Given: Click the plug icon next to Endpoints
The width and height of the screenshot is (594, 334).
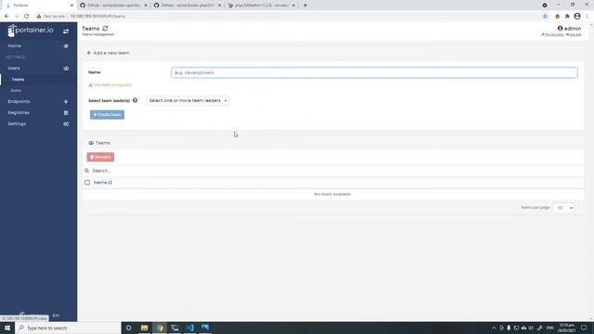Looking at the screenshot, I should pos(66,101).
